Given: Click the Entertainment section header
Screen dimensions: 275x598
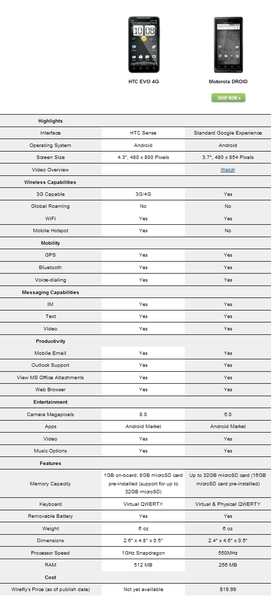Looking at the screenshot, I should point(50,402).
